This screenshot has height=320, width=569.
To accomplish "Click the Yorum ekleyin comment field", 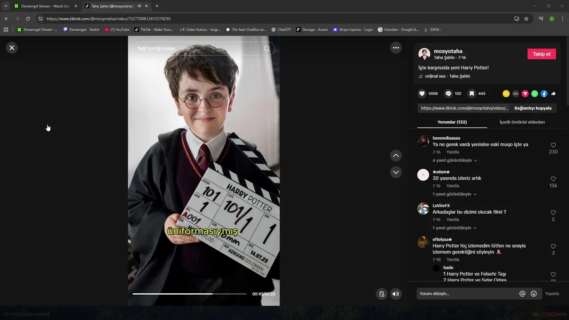I will (468, 294).
